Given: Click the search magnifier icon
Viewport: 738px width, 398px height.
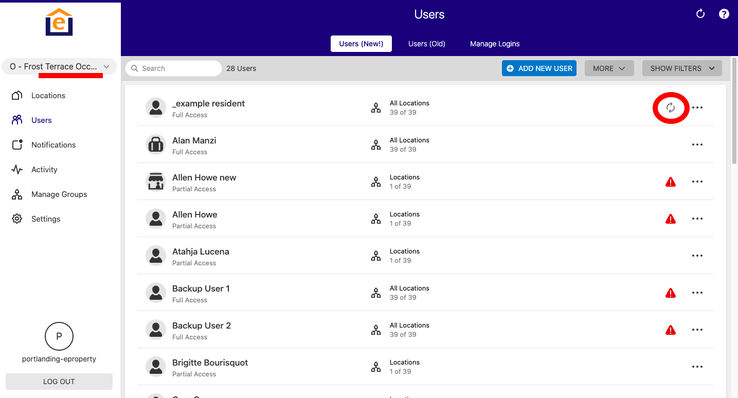Looking at the screenshot, I should click(135, 68).
